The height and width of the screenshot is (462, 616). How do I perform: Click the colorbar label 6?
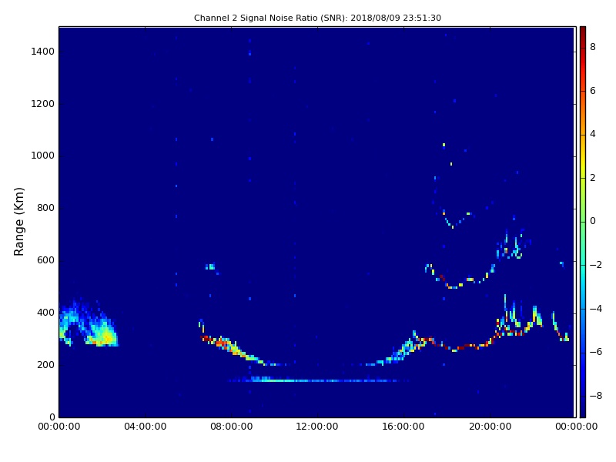coord(593,91)
